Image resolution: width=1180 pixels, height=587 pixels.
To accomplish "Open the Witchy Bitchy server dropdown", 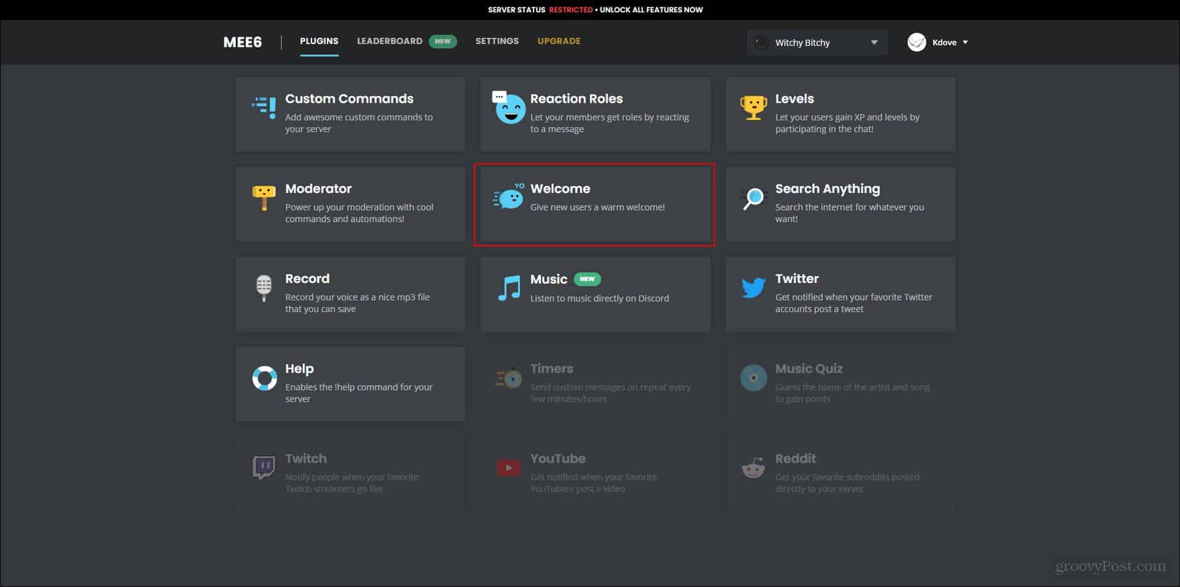I will point(817,42).
